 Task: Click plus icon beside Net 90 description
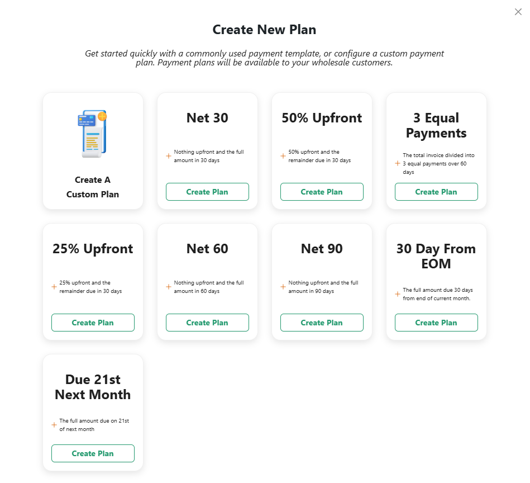point(283,287)
